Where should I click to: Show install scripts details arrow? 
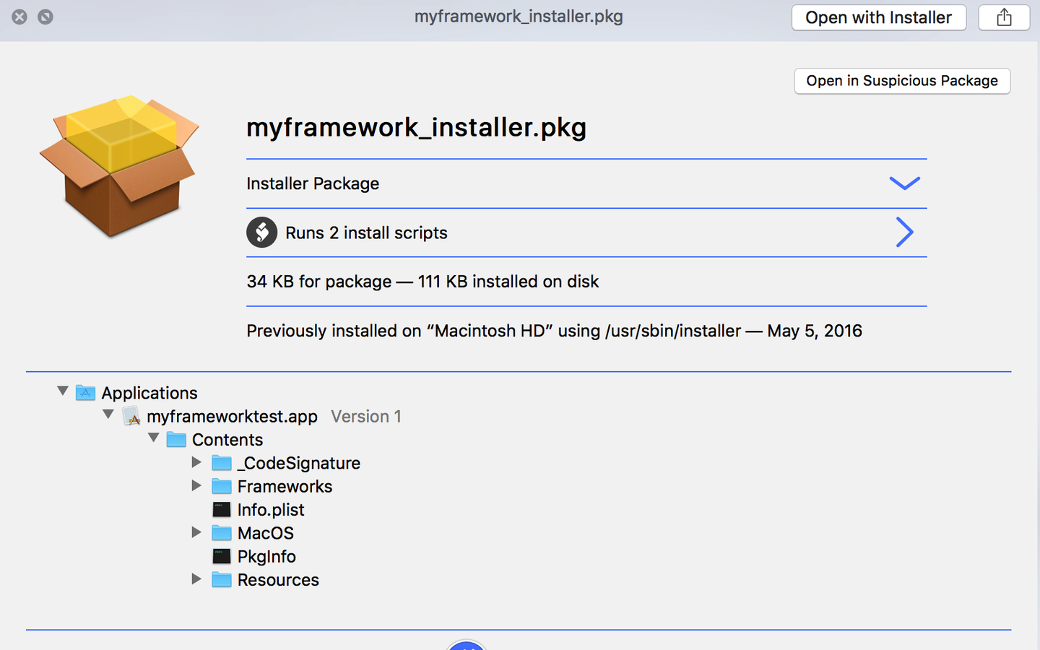pos(904,233)
